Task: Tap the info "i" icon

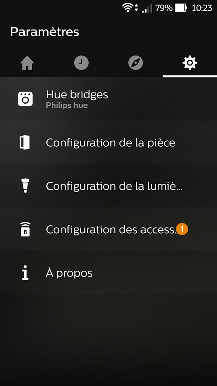Action: point(25,272)
